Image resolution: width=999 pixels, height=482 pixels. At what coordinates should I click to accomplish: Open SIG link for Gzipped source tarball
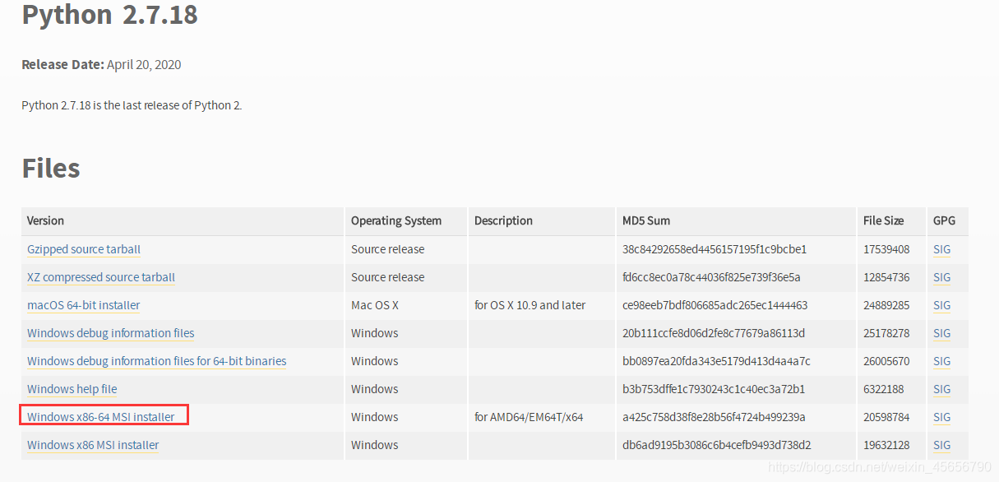pyautogui.click(x=942, y=249)
